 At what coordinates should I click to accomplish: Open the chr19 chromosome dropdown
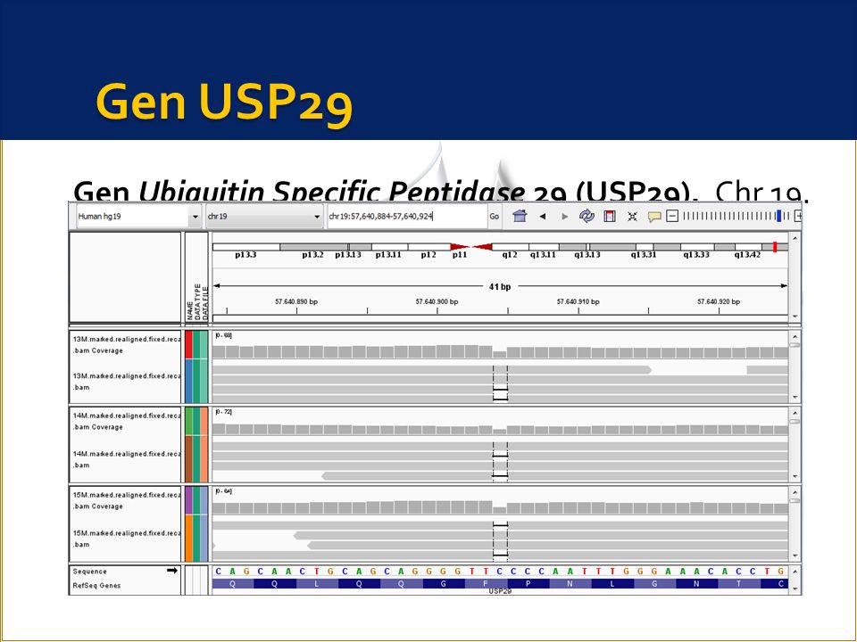[x=264, y=216]
